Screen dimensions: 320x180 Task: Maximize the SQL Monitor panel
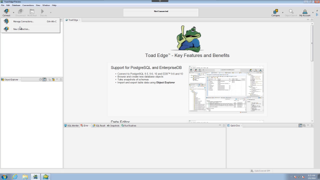(x=224, y=125)
